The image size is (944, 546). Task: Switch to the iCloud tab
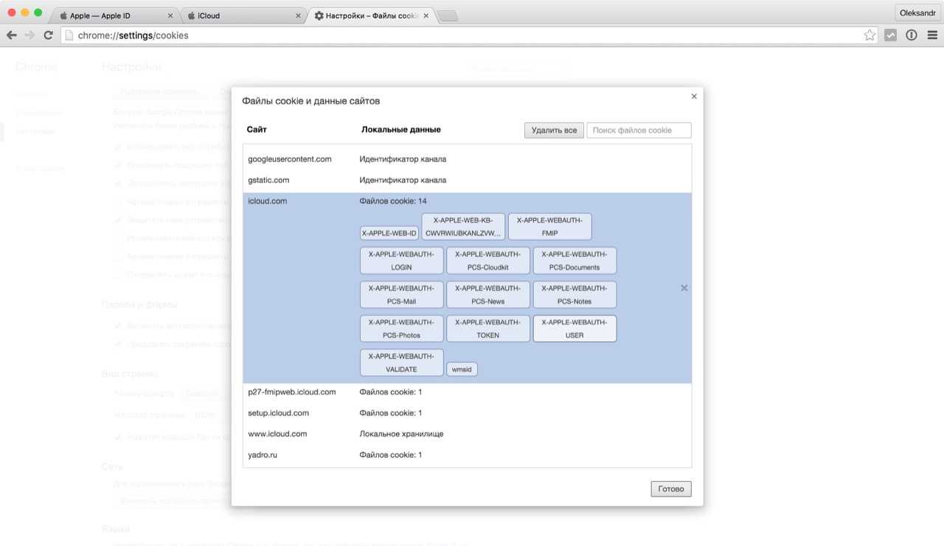(x=243, y=15)
